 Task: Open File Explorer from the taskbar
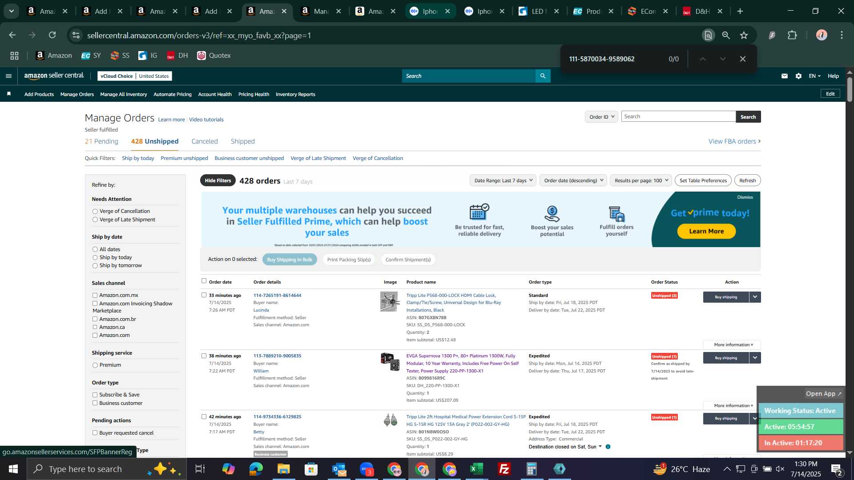(283, 469)
